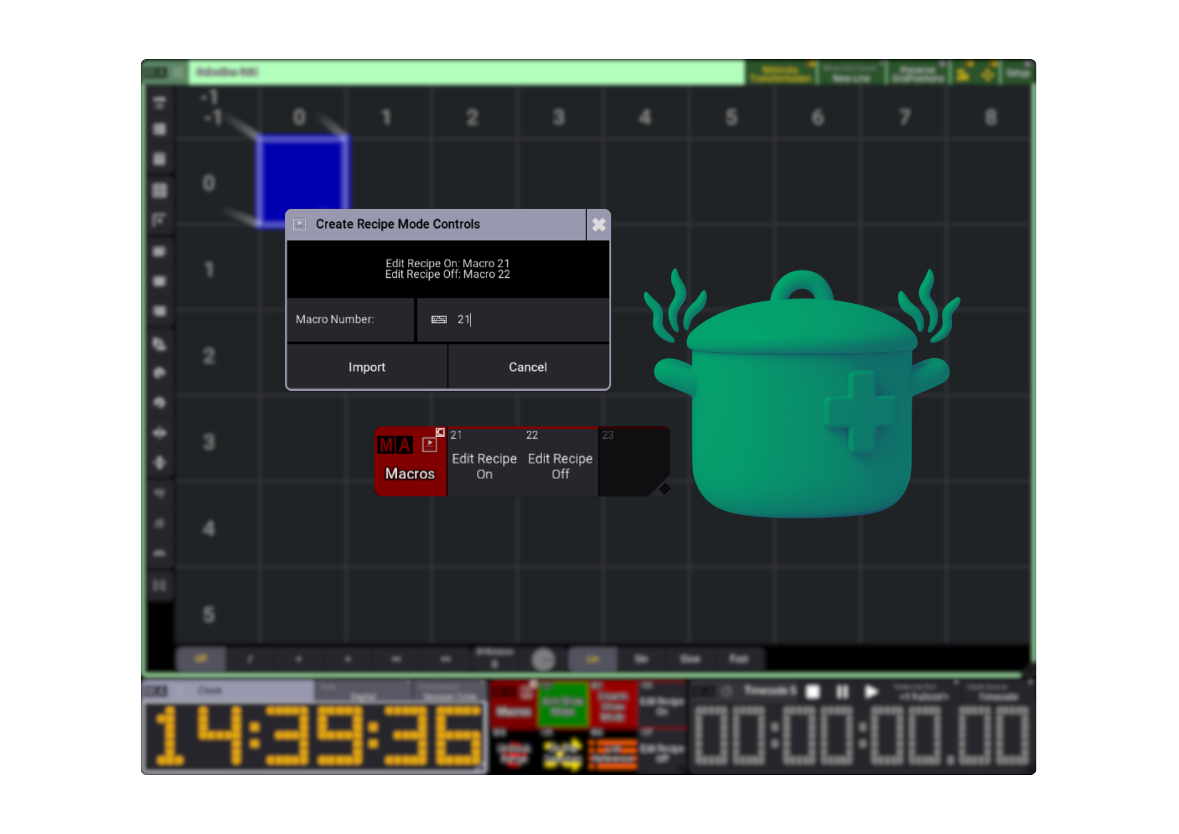Click the dialog title bar macro icon

click(299, 224)
